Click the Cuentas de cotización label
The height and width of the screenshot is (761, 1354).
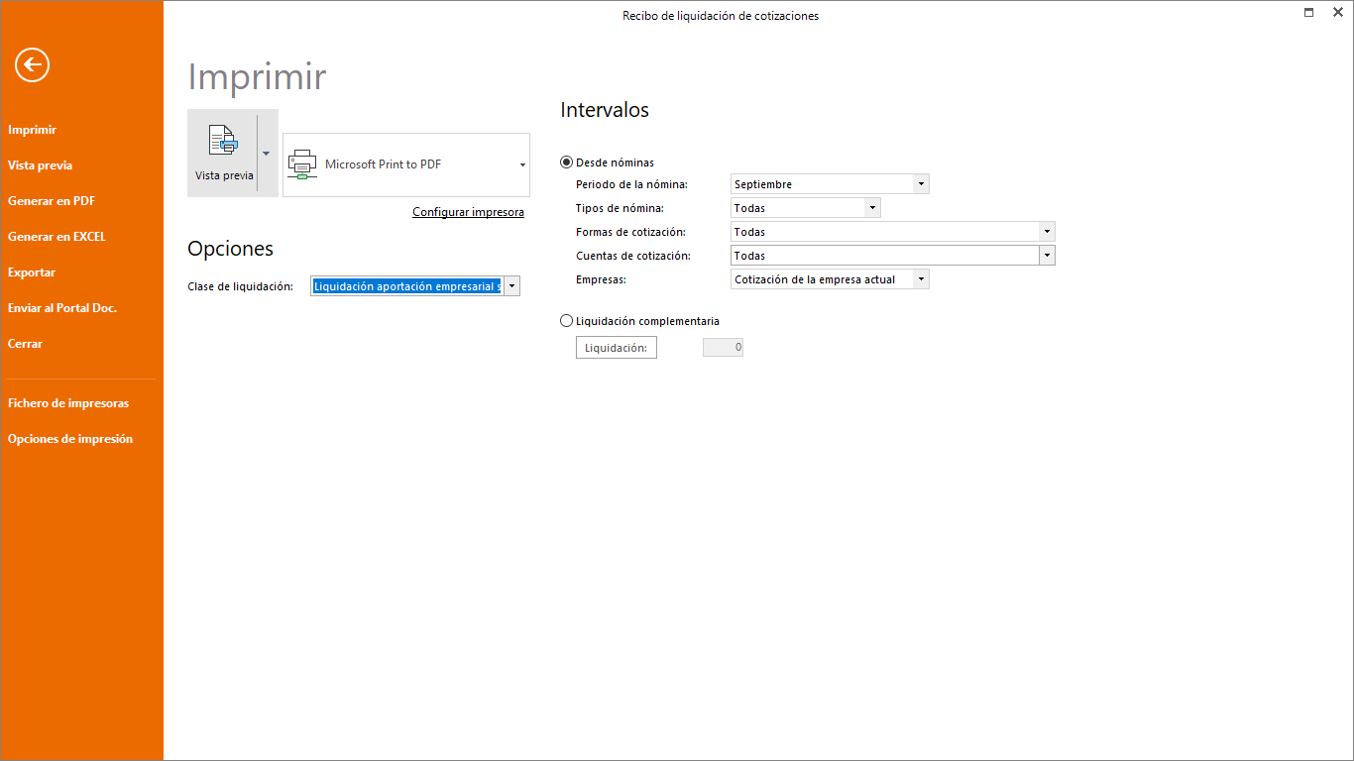pos(633,256)
